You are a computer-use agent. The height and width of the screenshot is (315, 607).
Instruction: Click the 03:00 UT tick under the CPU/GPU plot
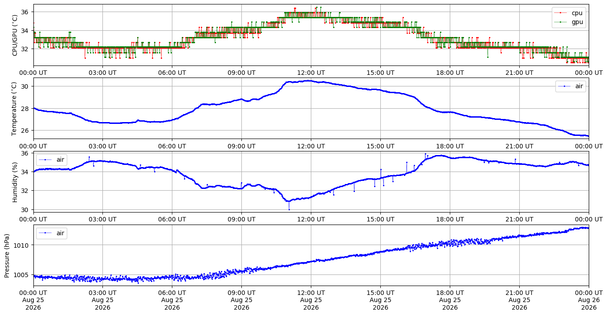point(102,73)
